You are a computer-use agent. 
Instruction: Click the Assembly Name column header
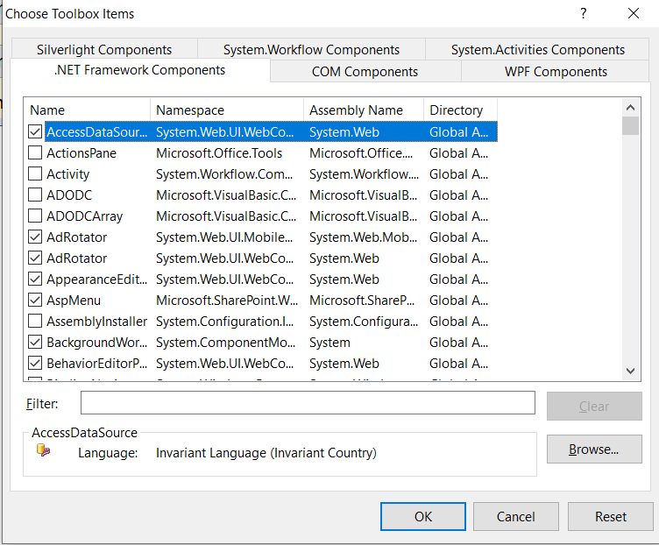click(364, 110)
